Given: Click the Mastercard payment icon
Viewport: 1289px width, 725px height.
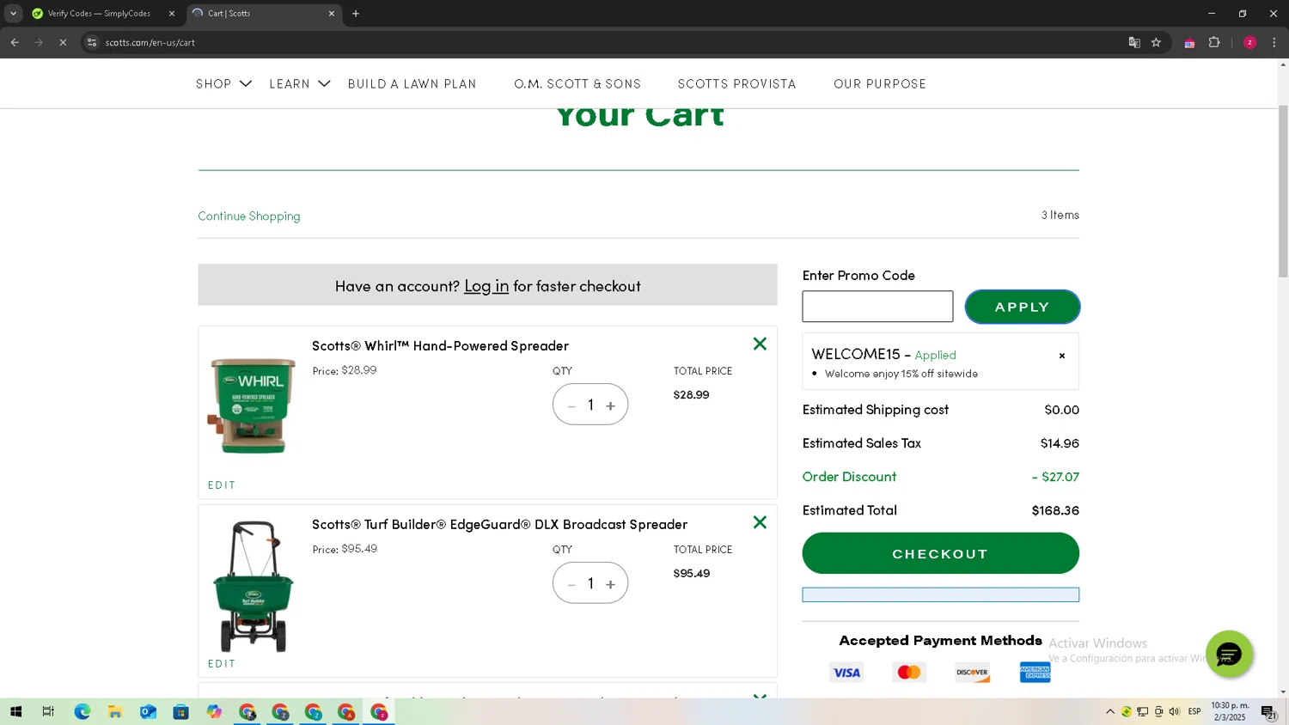Looking at the screenshot, I should [x=909, y=673].
